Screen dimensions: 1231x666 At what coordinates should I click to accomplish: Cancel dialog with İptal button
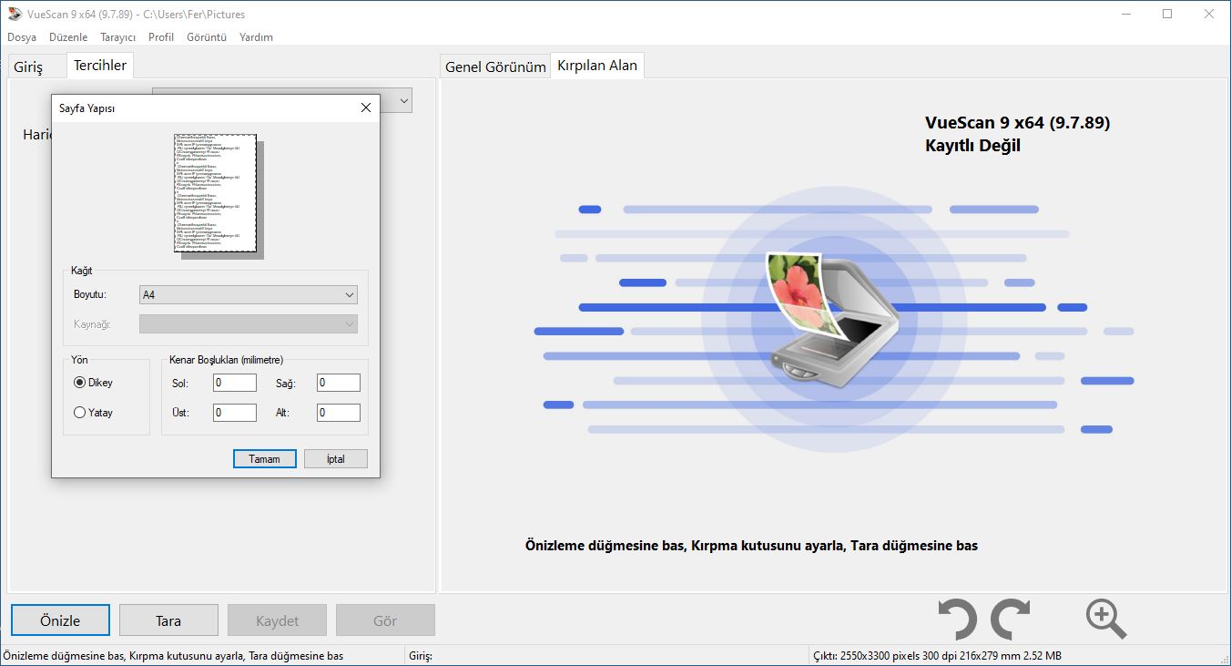[336, 459]
